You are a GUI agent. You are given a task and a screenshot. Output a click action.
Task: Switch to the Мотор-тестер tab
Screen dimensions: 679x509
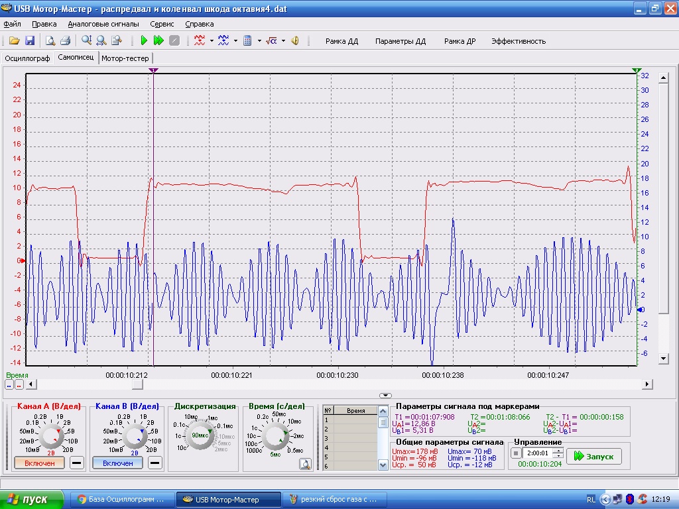click(x=125, y=58)
